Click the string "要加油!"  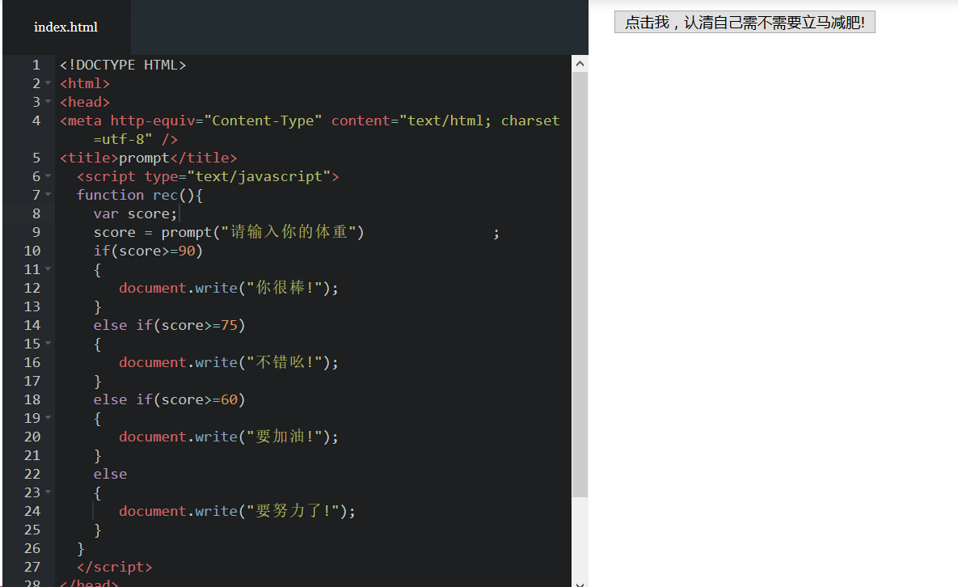coord(284,437)
